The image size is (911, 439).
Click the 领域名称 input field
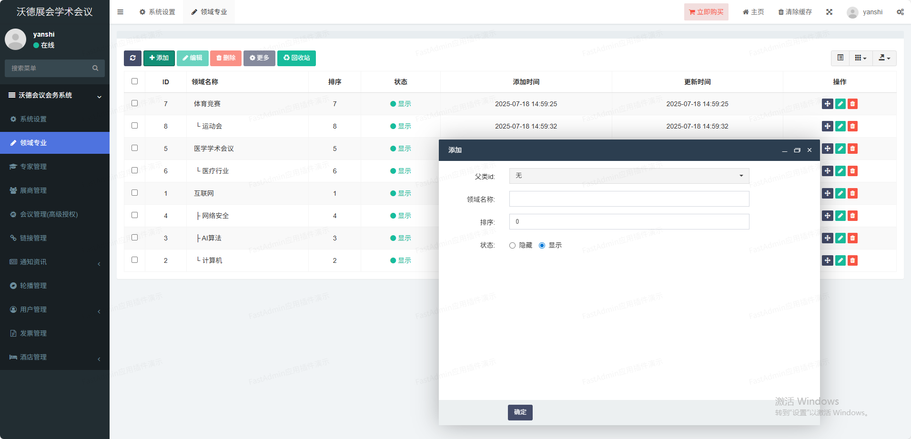coord(629,199)
